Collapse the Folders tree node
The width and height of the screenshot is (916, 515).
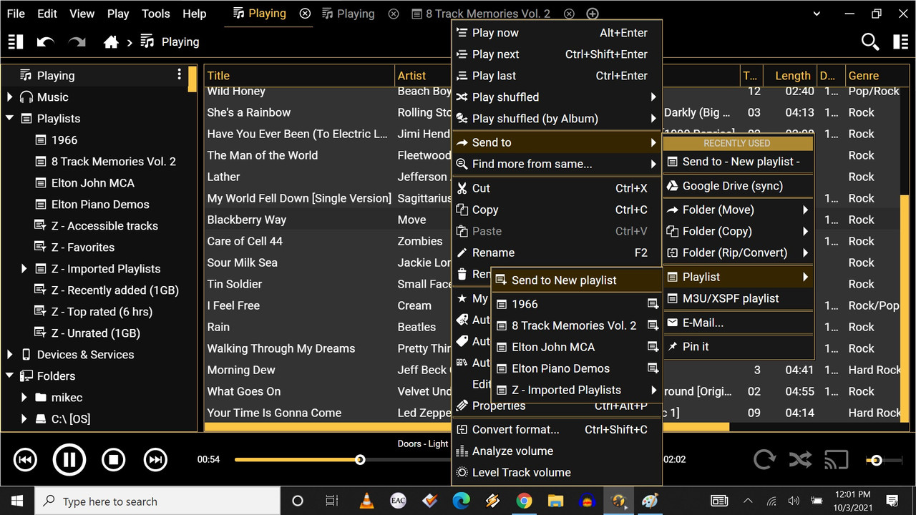click(10, 376)
